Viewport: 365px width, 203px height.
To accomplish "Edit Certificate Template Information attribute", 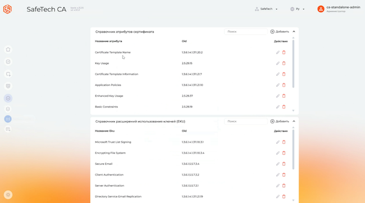I will 278,74.
